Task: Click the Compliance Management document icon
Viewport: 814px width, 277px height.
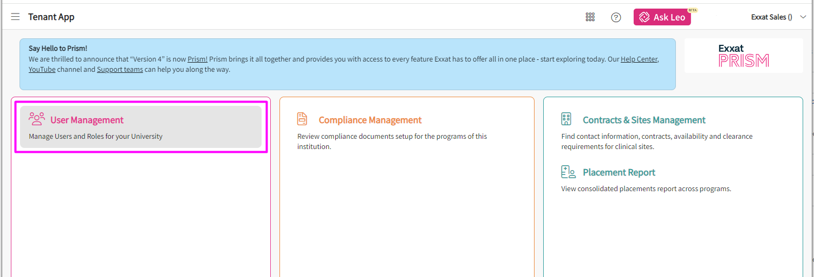Action: [302, 119]
